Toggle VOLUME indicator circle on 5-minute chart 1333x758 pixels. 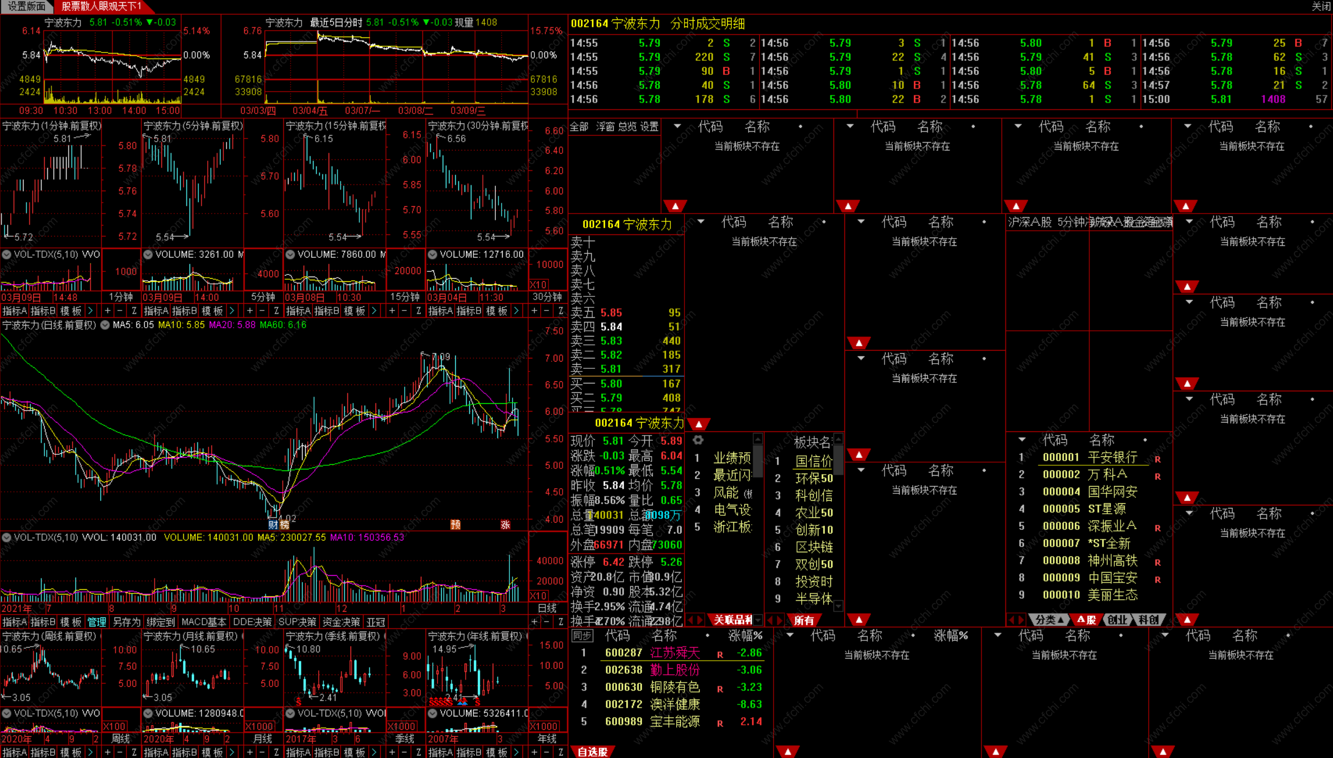(x=148, y=254)
